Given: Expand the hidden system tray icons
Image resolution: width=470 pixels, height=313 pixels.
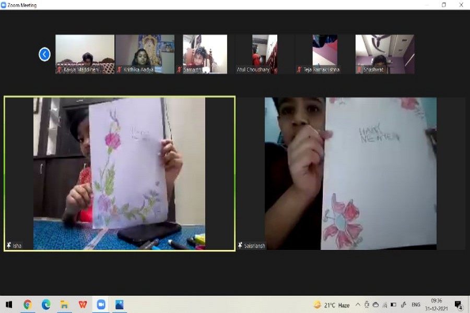Looking at the screenshot, I should pos(358,305).
